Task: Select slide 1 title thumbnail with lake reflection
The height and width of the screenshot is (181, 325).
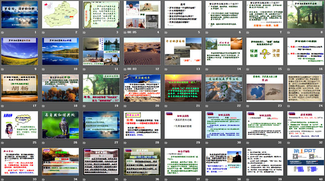Action: coord(20,14)
